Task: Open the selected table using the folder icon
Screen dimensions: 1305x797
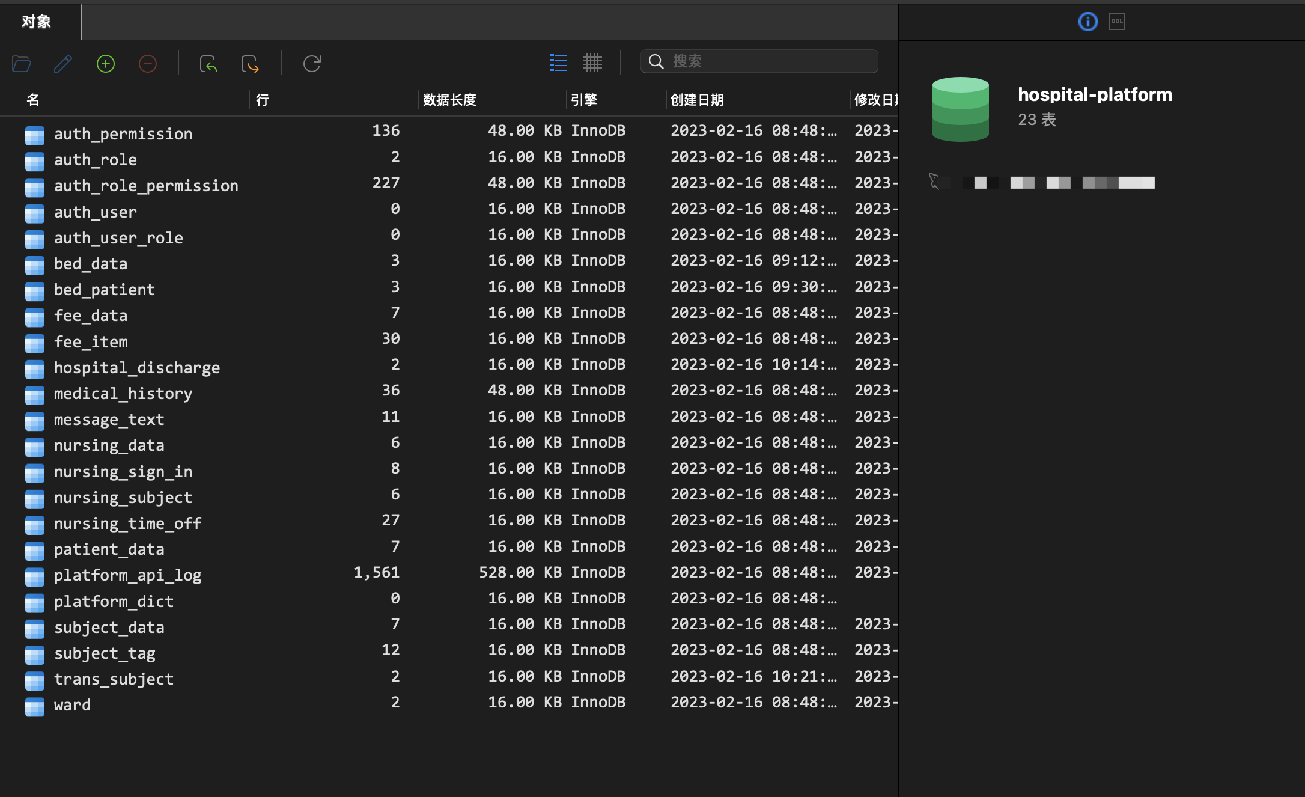Action: 22,63
